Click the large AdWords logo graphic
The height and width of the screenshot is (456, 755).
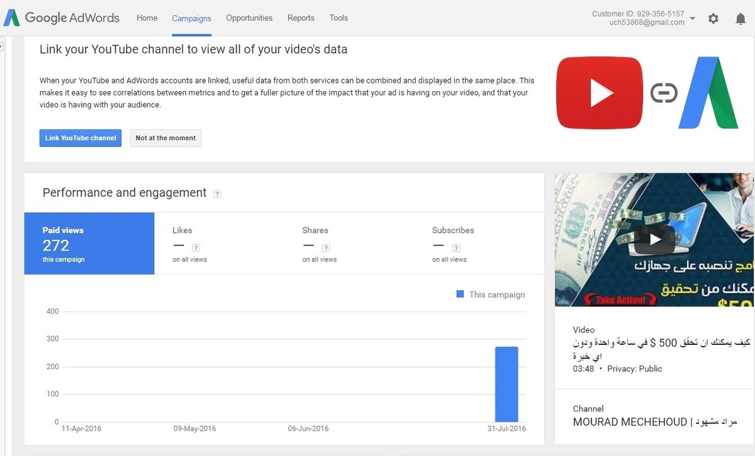(708, 93)
